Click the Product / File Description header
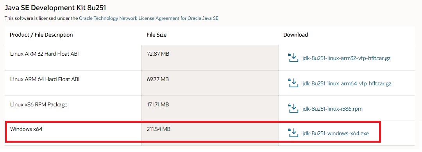422x152 pixels. pyautogui.click(x=41, y=35)
